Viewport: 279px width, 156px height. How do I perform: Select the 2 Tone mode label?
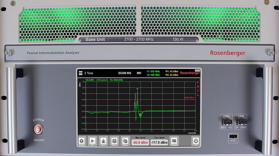89,73
